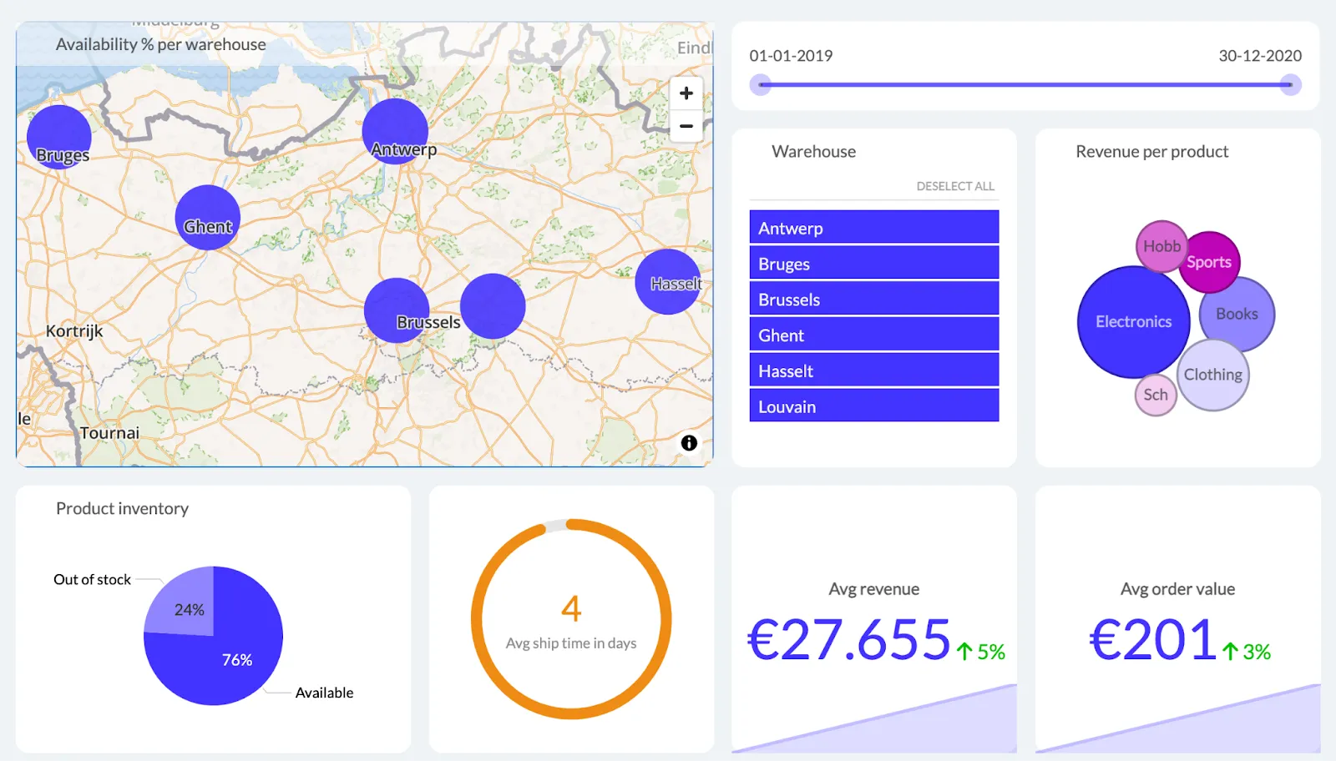
Task: Click the Avg order value label
Action: click(1177, 589)
